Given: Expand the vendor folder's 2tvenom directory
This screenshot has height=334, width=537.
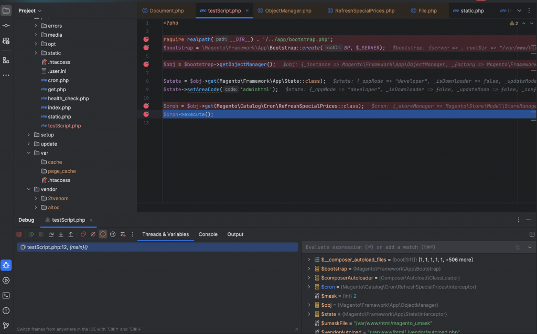Looking at the screenshot, I should coord(36,199).
